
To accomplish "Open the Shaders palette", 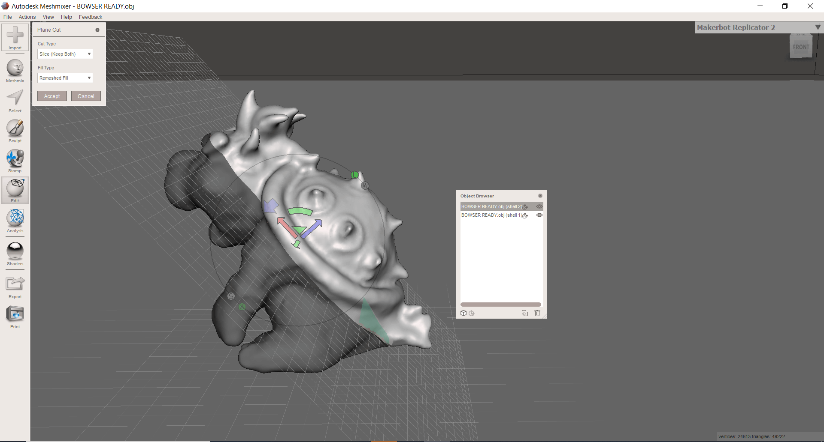I will click(x=15, y=254).
